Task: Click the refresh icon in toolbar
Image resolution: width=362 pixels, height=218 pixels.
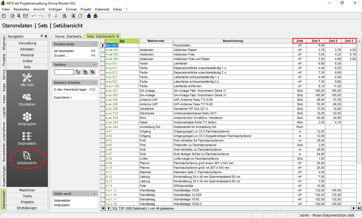Action: click(80, 16)
